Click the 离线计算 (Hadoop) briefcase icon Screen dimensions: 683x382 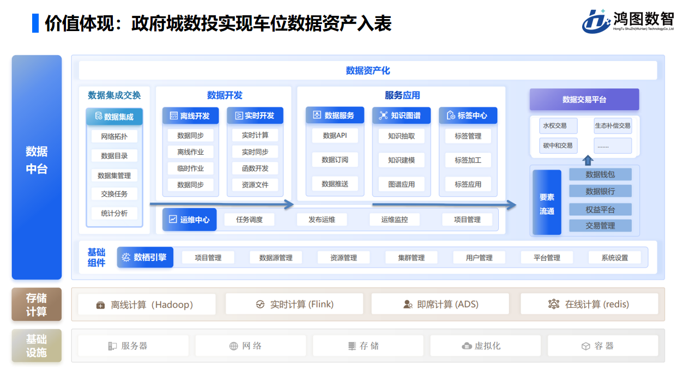100,305
